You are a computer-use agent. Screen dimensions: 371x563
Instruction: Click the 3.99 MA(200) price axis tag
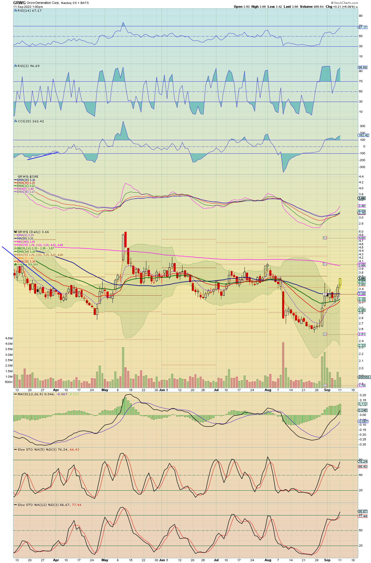[362, 265]
